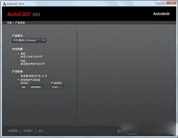The height and width of the screenshot is (138, 178).
Task: Select the 我有我的产品信息 radio option
Action: (x=18, y=80)
